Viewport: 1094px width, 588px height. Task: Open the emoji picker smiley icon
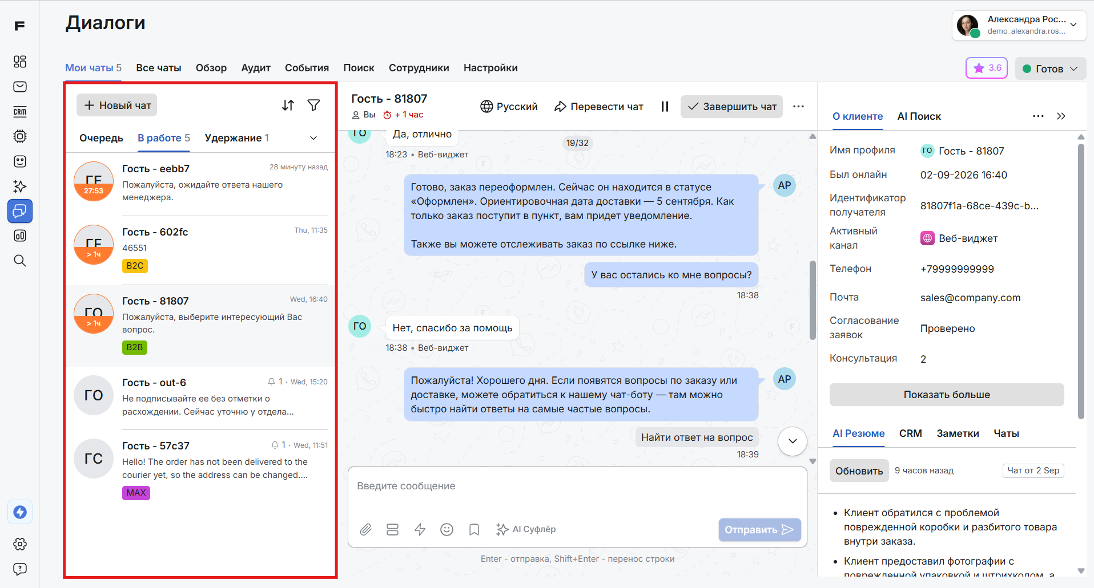click(x=447, y=530)
